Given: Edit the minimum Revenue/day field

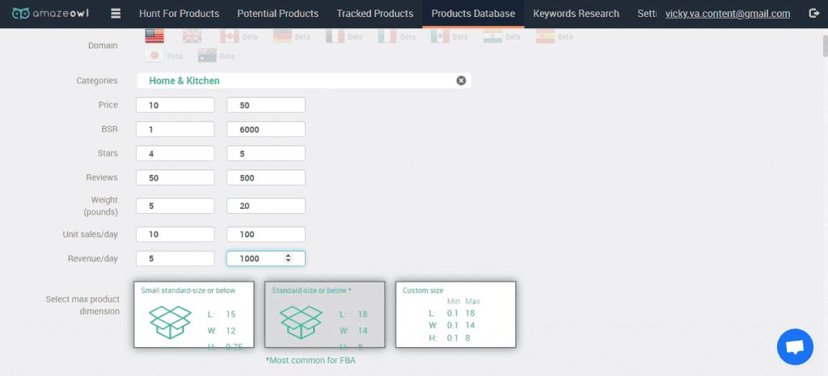Looking at the screenshot, I should [175, 258].
